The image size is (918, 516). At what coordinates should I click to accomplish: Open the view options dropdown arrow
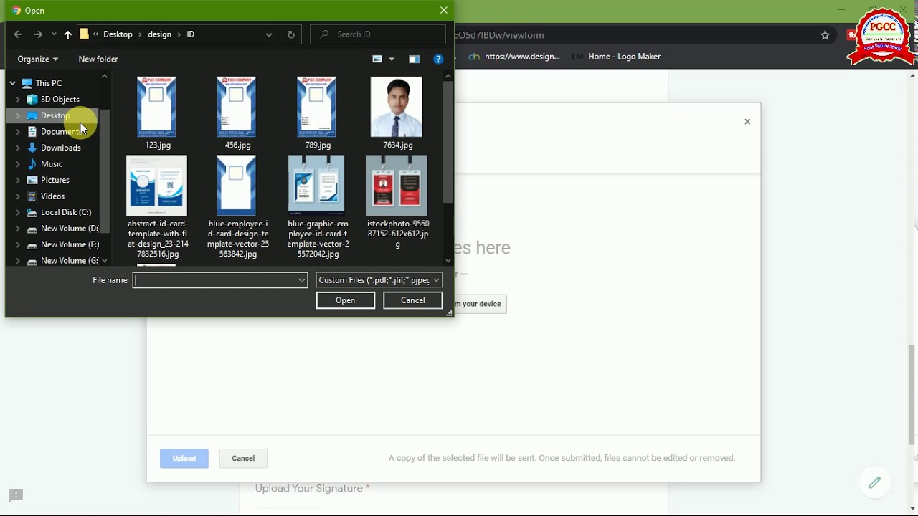coord(392,59)
